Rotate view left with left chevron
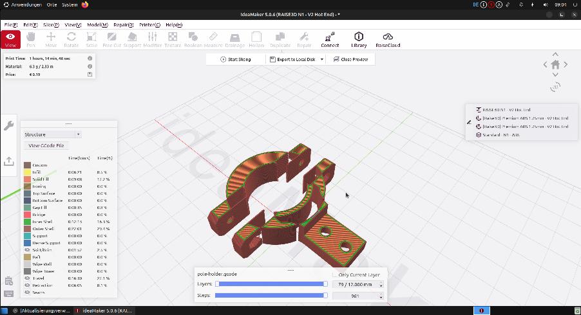 [545, 65]
